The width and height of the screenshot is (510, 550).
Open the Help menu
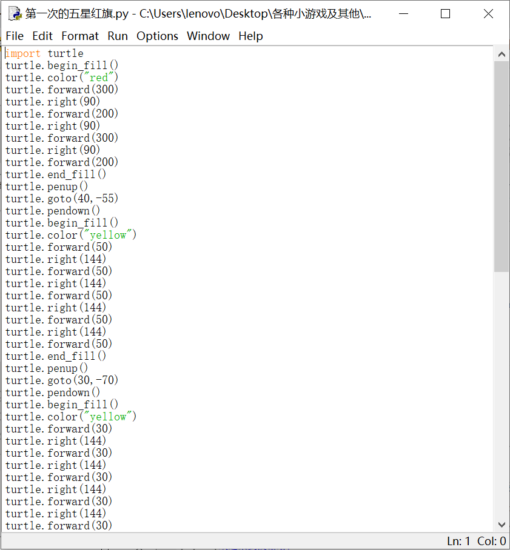[x=251, y=36]
